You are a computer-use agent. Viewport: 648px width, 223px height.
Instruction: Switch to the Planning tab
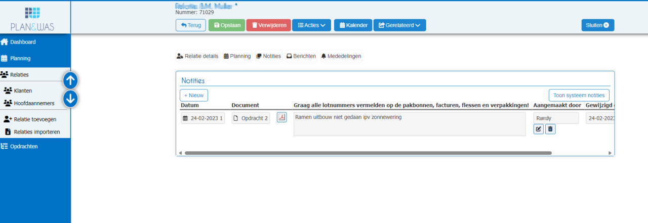(x=237, y=56)
